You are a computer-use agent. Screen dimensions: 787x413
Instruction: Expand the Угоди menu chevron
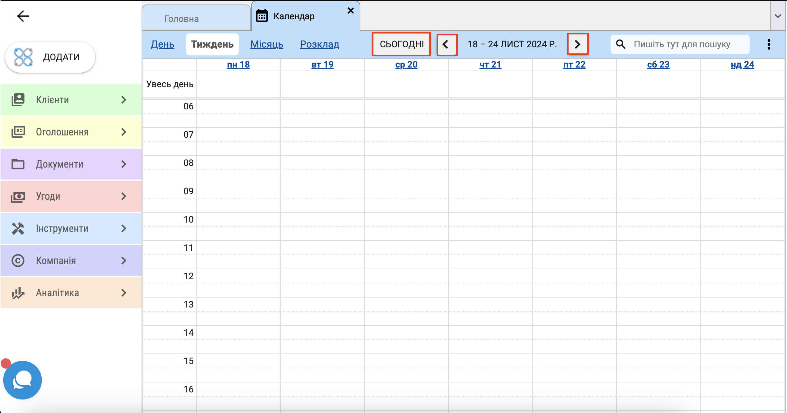124,196
